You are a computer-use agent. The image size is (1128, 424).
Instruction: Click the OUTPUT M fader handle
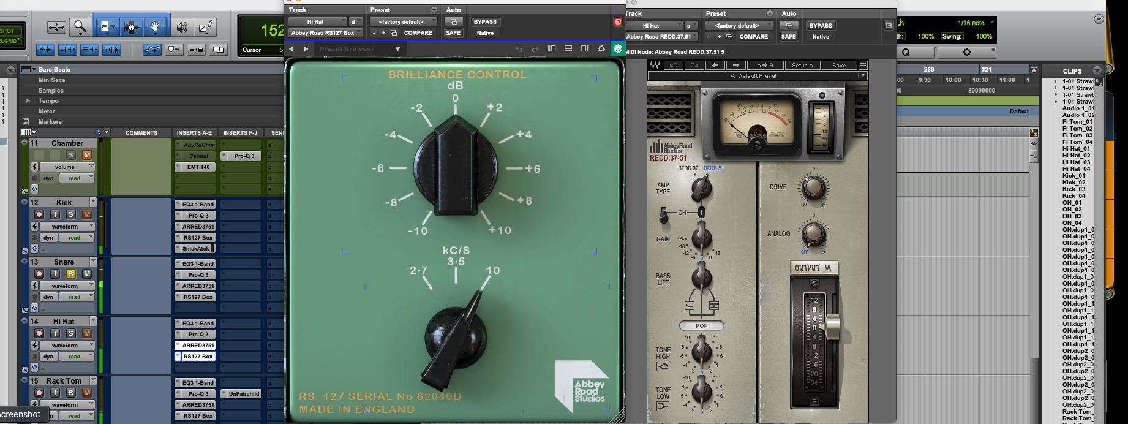[x=833, y=327]
